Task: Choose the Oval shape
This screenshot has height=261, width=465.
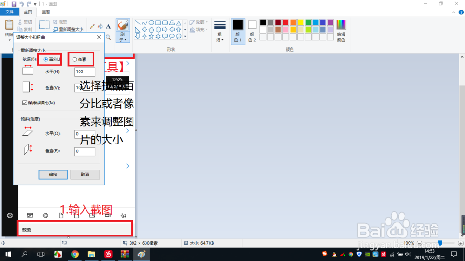Action: 151,23
